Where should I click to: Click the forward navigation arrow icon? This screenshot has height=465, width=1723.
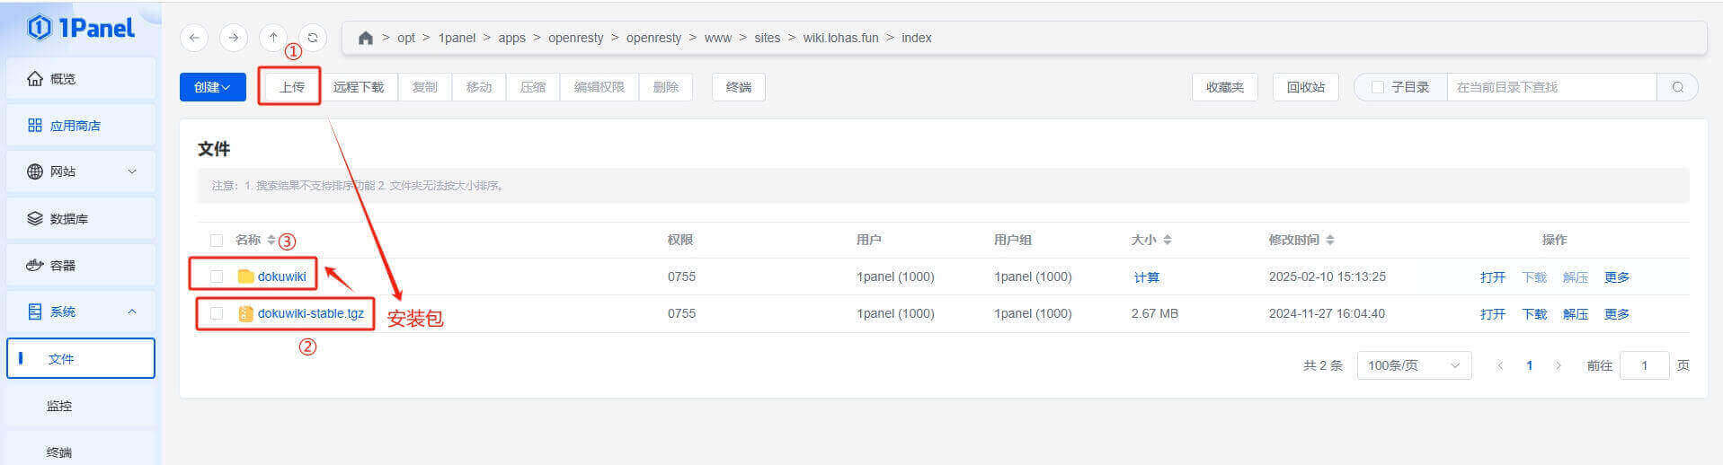[234, 38]
